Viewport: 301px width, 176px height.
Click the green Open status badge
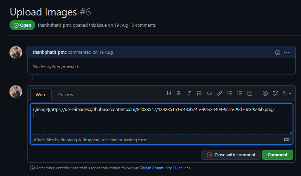click(22, 25)
